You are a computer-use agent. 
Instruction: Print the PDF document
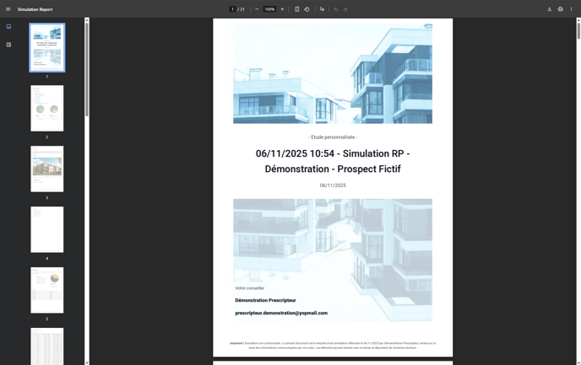tap(560, 9)
